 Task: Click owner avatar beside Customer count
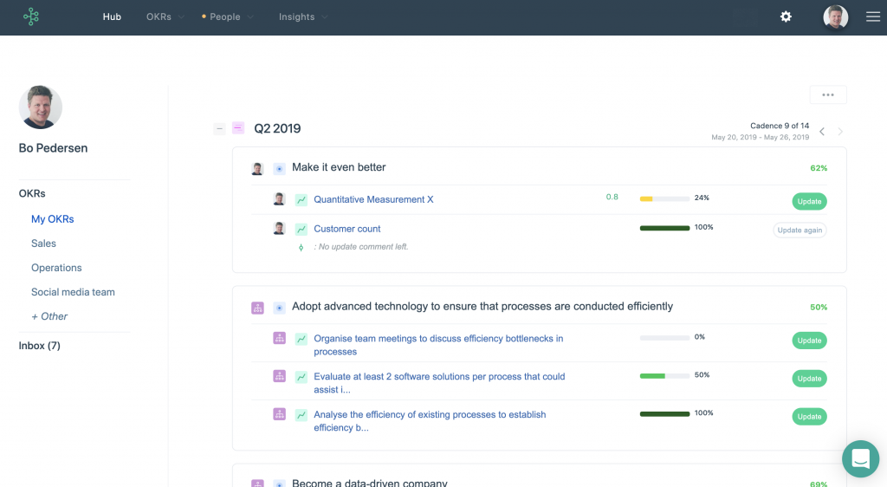coord(279,228)
